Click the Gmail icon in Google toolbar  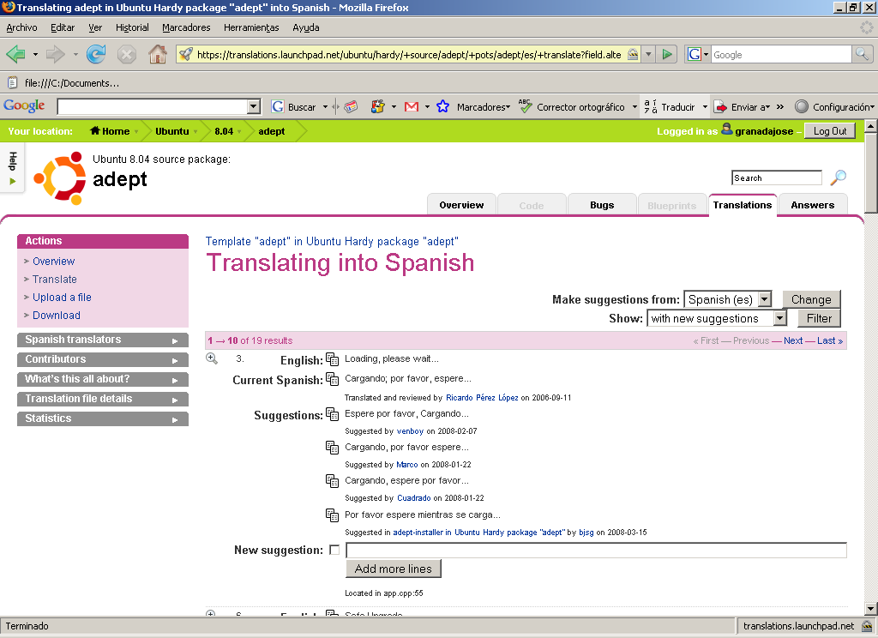(x=411, y=106)
